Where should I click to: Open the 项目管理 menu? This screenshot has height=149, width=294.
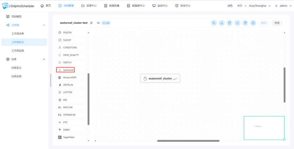click(x=66, y=6)
